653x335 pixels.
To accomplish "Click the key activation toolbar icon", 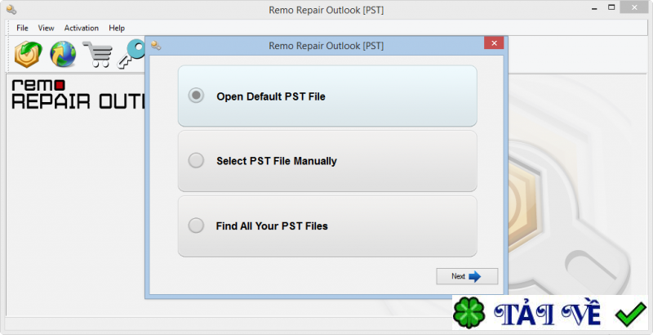I will (x=129, y=54).
